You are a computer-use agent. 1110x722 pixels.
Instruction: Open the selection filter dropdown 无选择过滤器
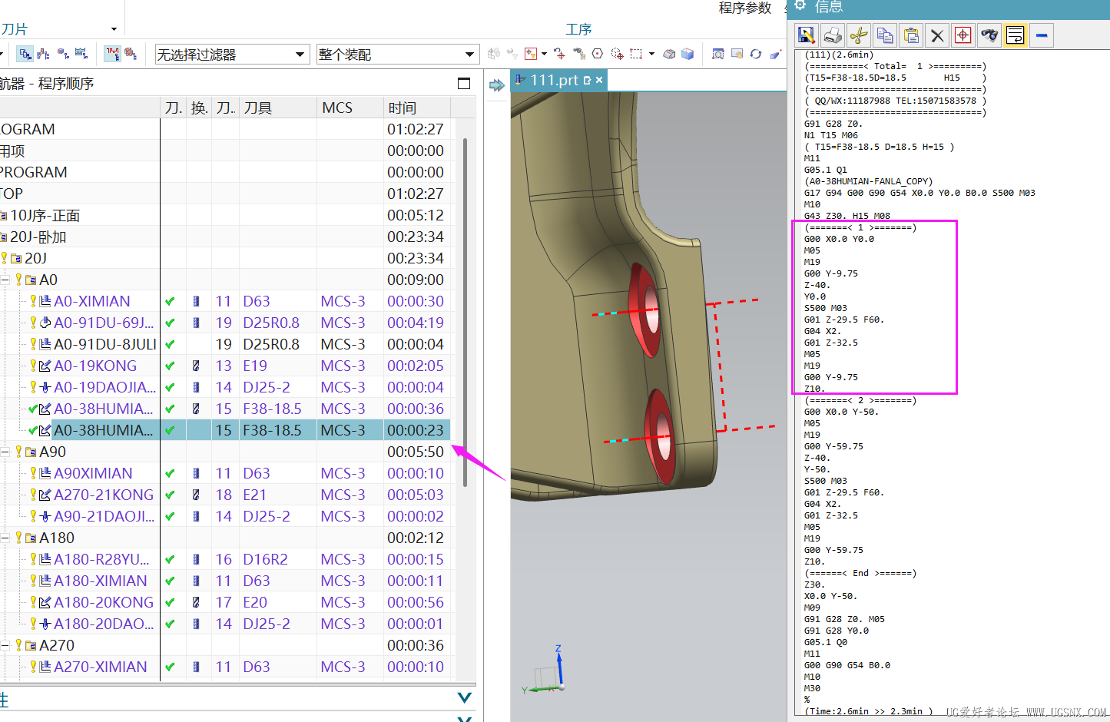click(232, 55)
